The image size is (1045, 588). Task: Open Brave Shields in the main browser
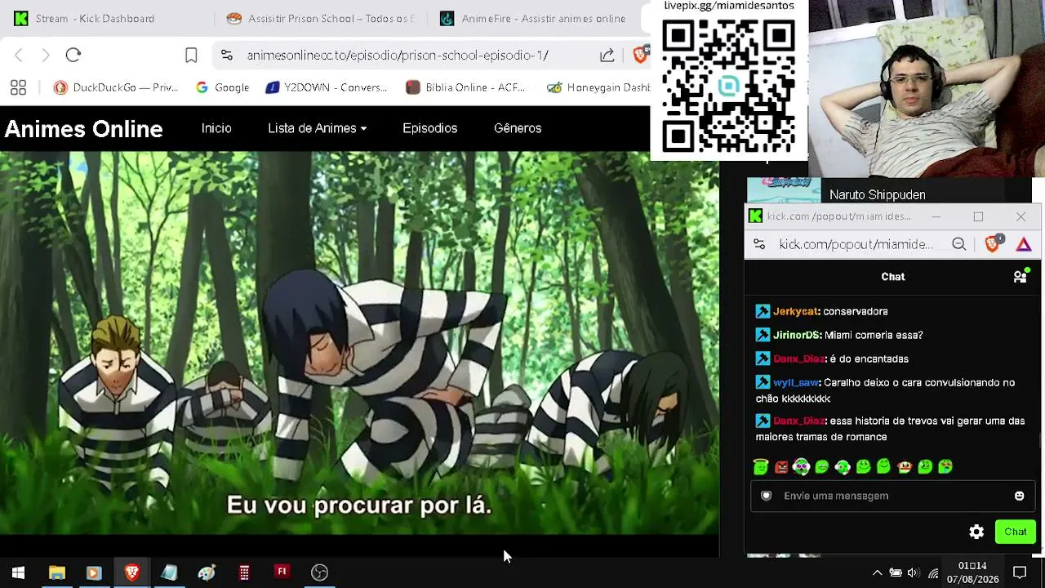[641, 55]
